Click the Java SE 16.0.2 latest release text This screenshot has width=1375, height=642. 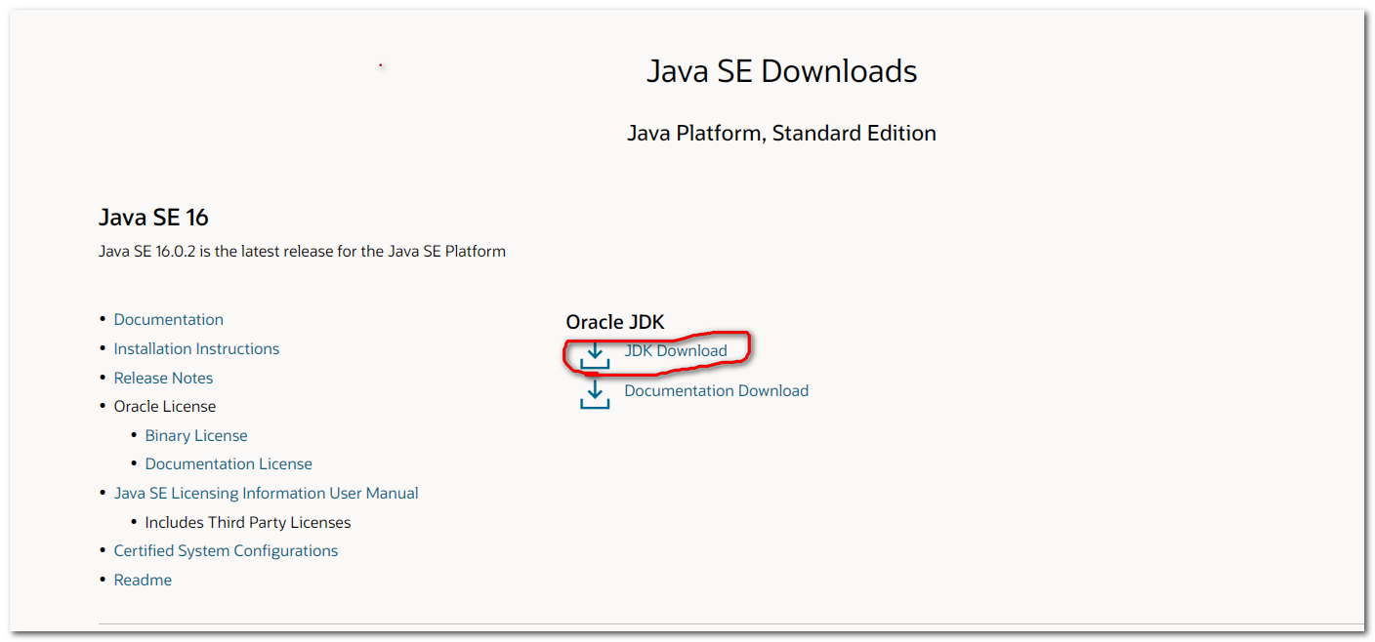[302, 251]
